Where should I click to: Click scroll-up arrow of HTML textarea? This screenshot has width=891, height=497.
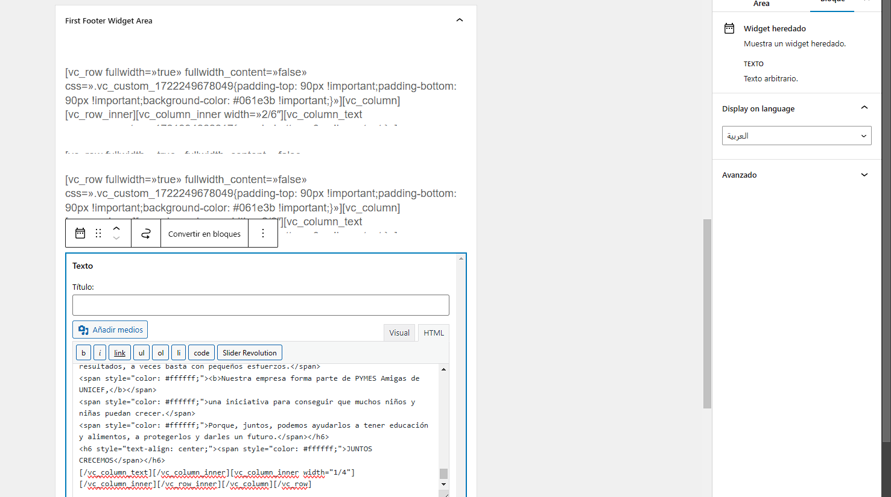click(444, 369)
